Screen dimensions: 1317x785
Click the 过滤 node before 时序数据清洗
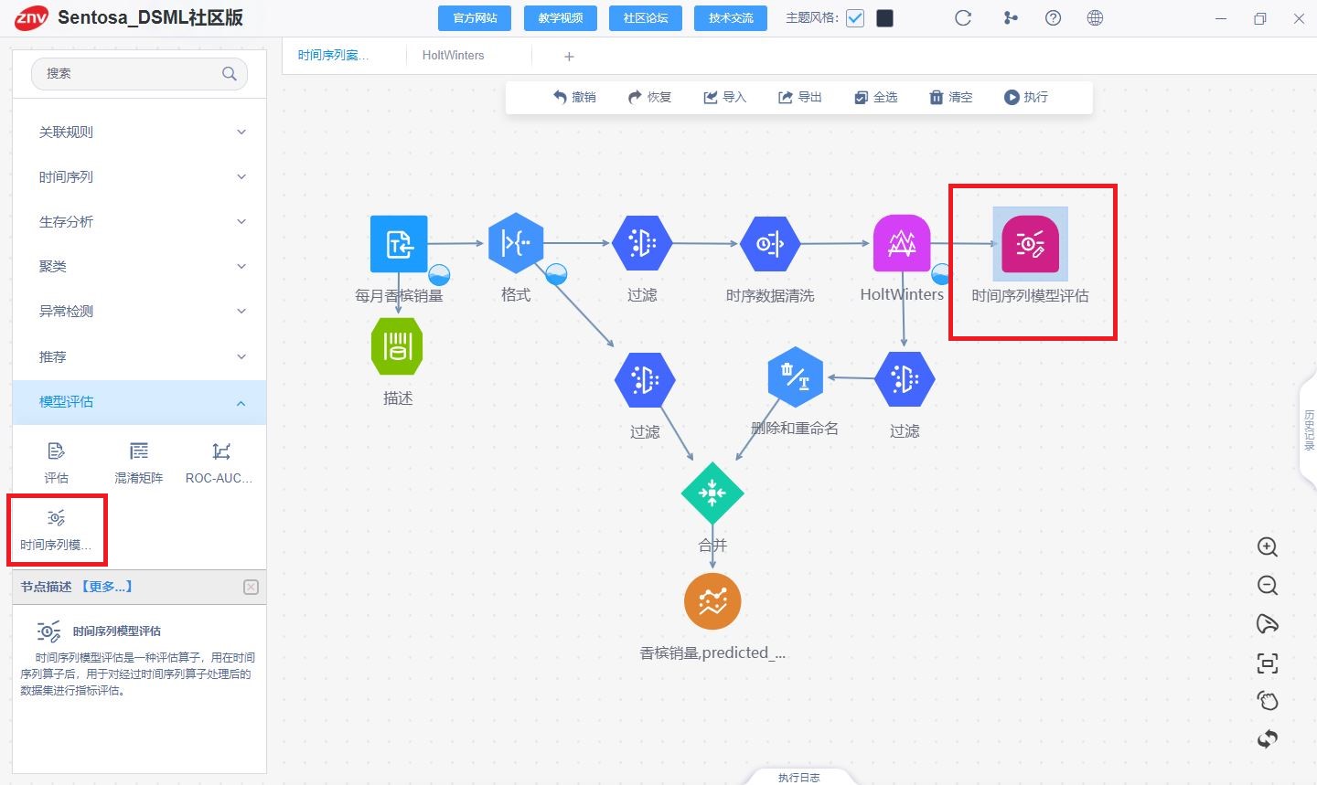pyautogui.click(x=642, y=243)
